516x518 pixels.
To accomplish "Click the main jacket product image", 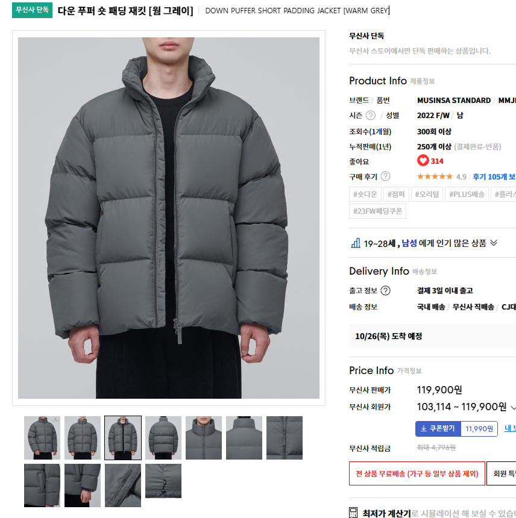I will click(169, 217).
